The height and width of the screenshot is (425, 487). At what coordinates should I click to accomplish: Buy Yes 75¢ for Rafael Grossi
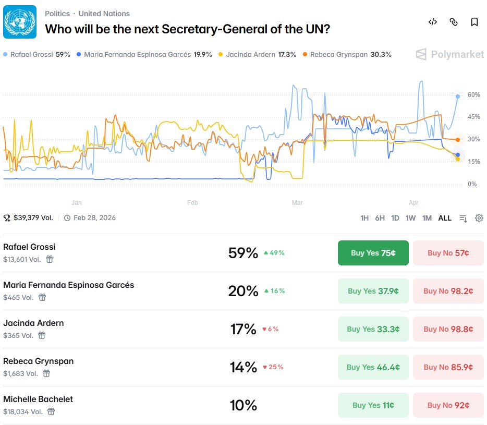[x=373, y=253]
